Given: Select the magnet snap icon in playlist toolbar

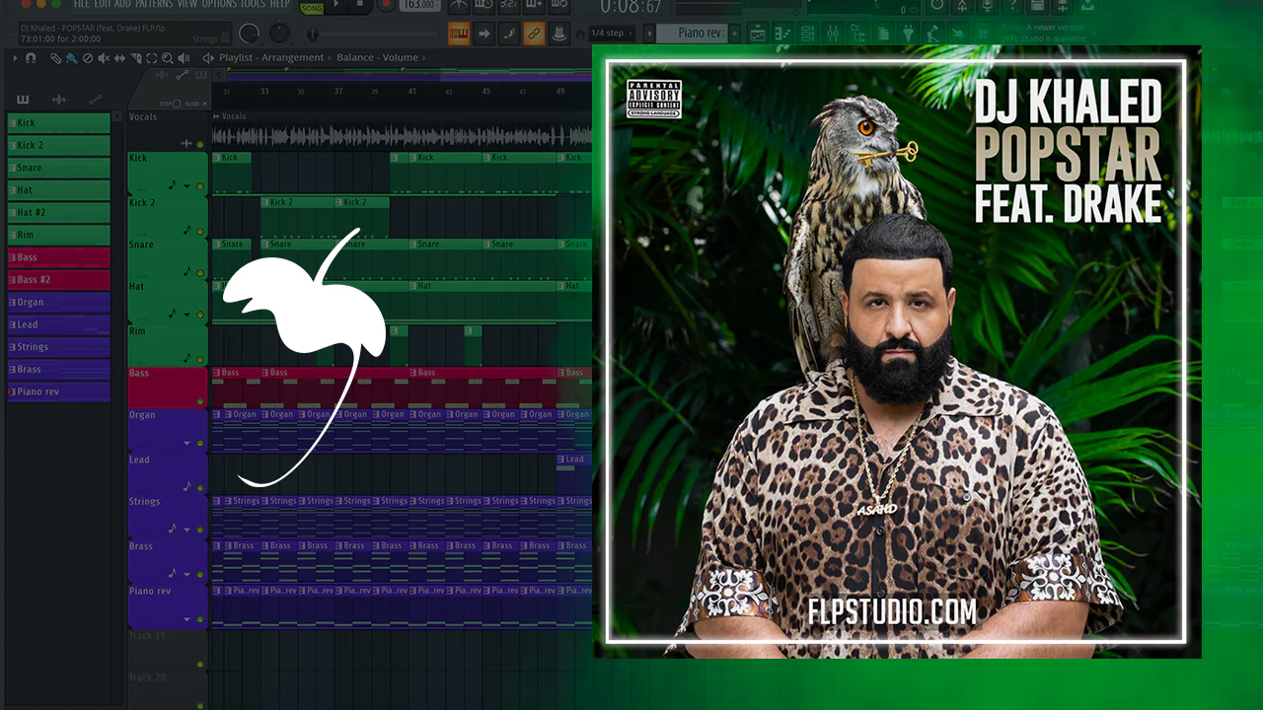Looking at the screenshot, I should point(31,58).
